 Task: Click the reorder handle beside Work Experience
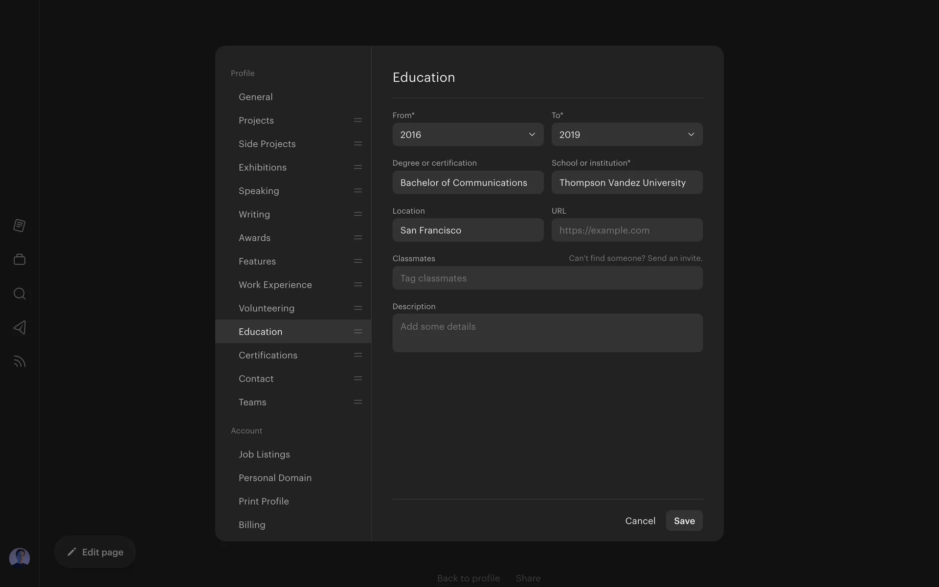pos(358,285)
